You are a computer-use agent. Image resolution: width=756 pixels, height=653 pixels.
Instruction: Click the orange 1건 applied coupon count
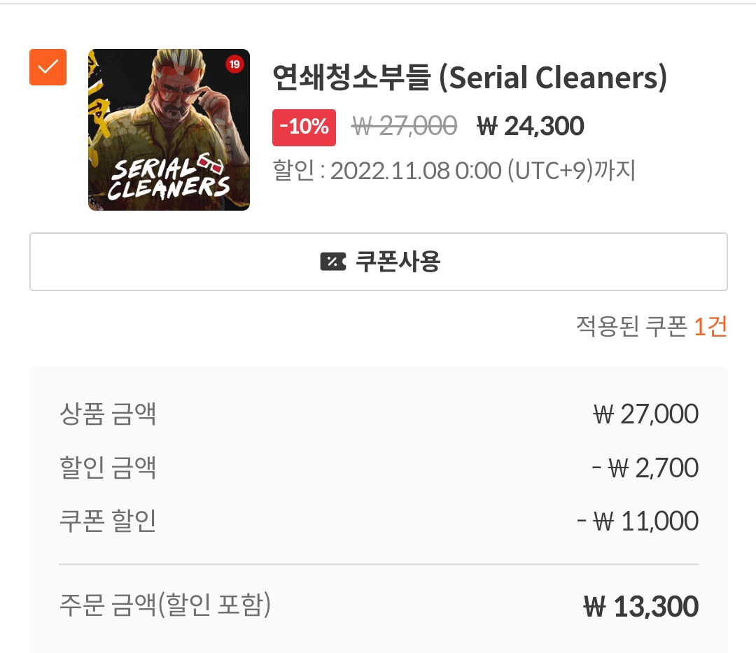(x=710, y=326)
